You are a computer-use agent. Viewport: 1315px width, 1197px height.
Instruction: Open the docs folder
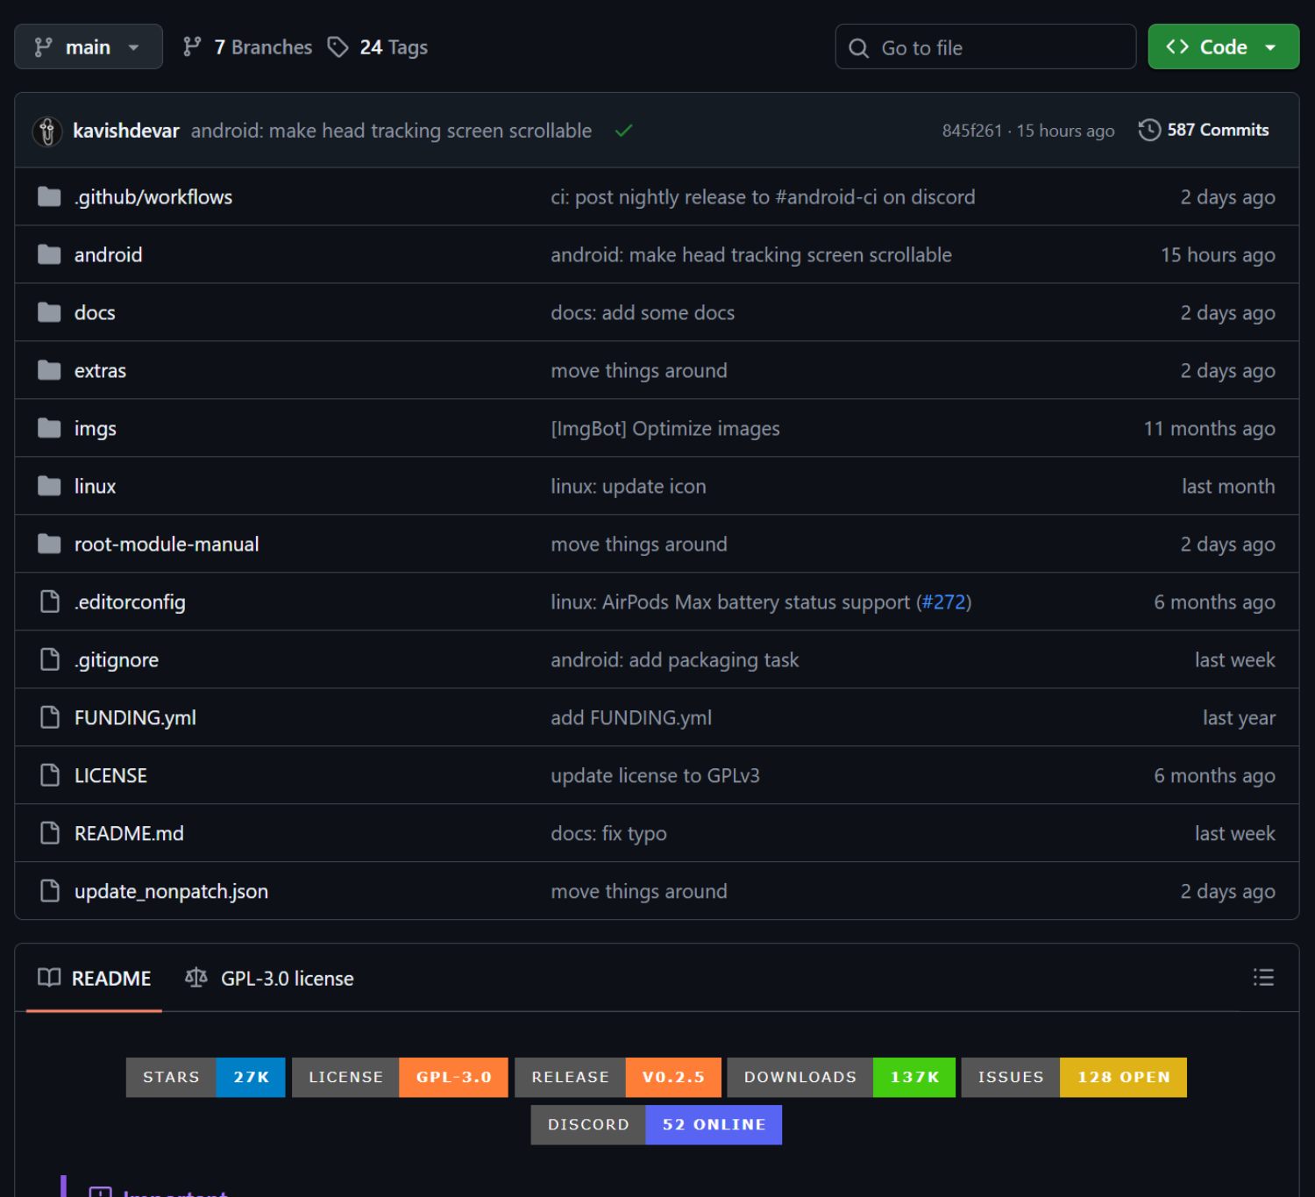pyautogui.click(x=95, y=313)
